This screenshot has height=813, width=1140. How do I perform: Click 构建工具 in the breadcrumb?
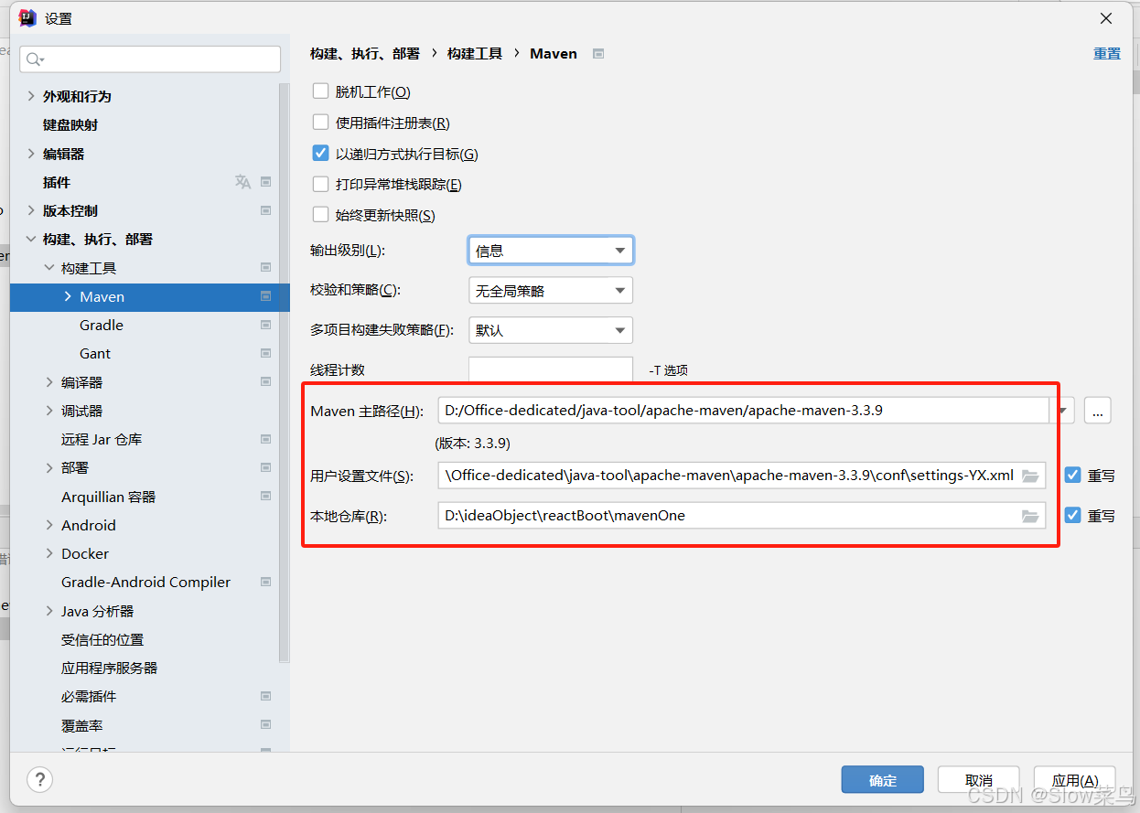475,54
